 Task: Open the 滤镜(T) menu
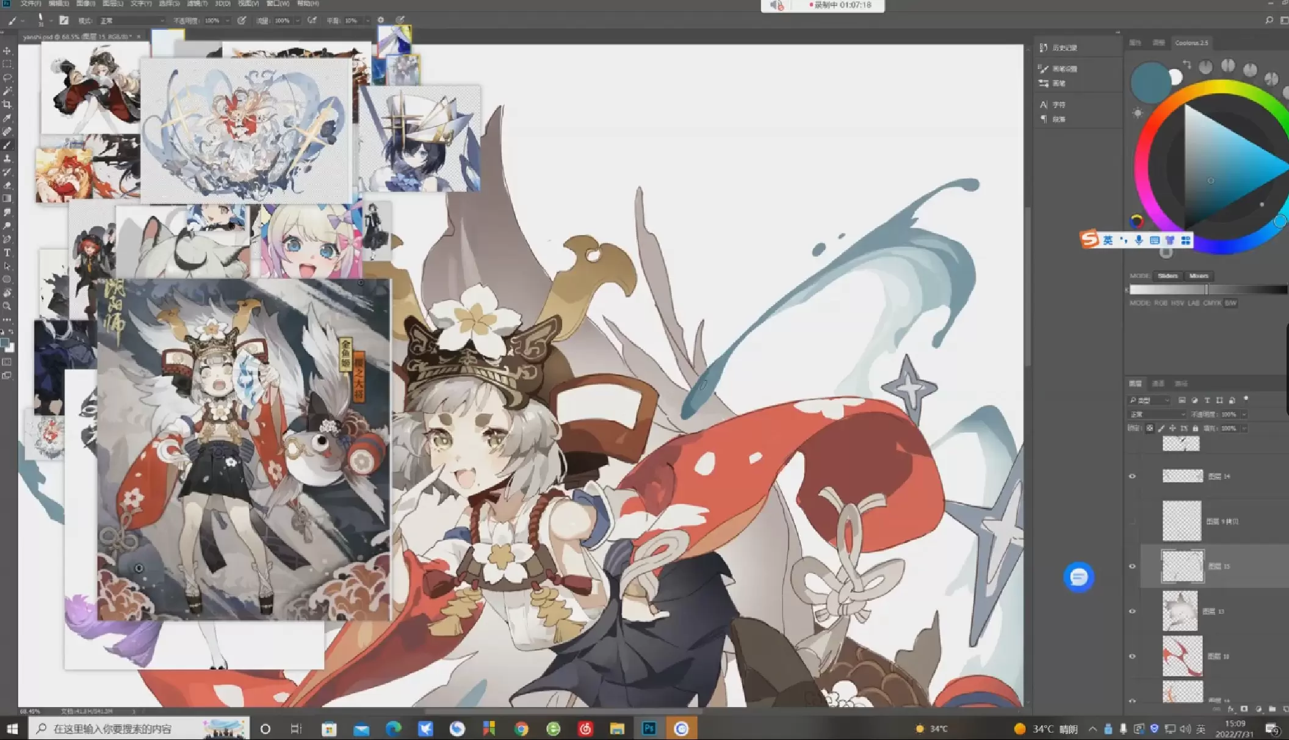click(x=197, y=4)
